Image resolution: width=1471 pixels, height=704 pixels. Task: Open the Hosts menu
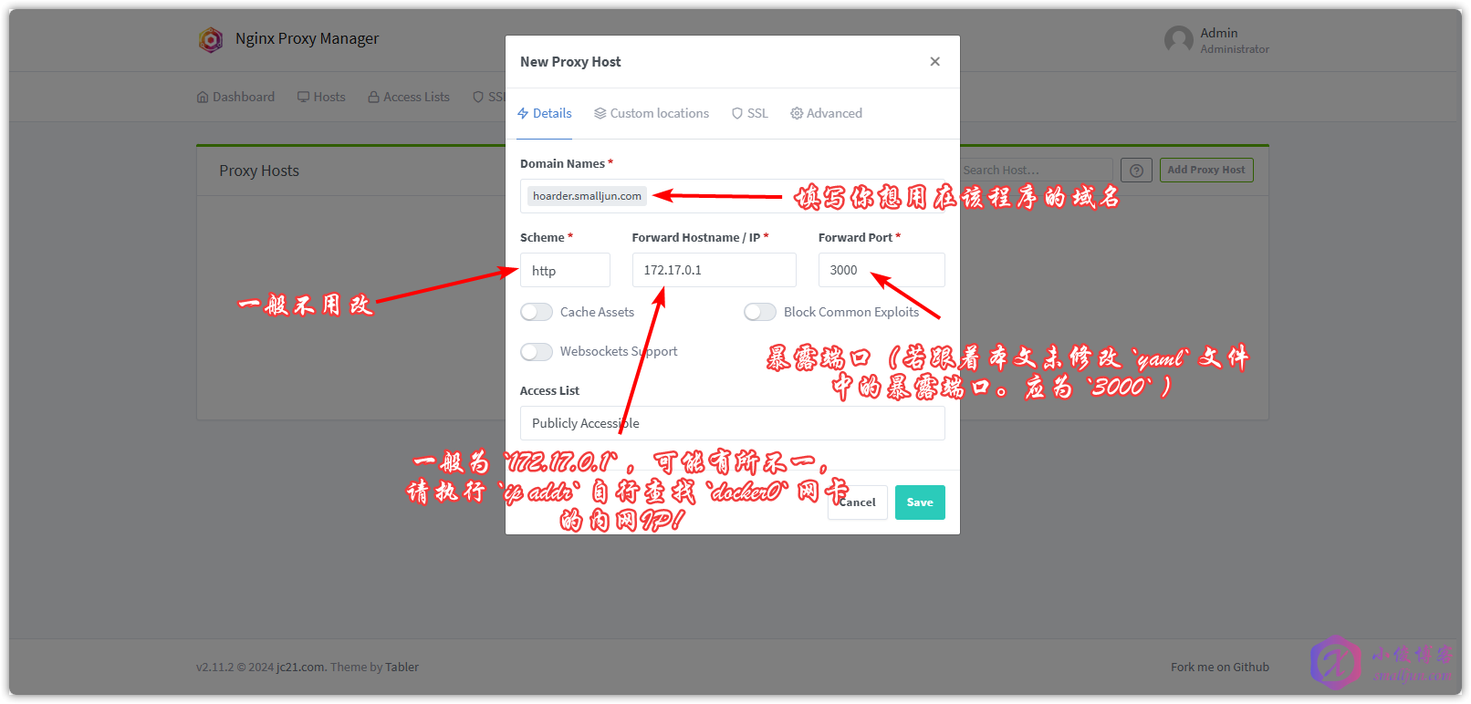coord(321,97)
